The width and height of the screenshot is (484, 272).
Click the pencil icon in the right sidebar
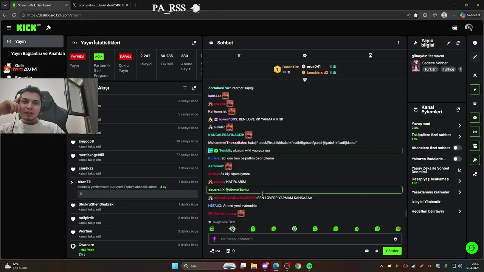coord(475,57)
